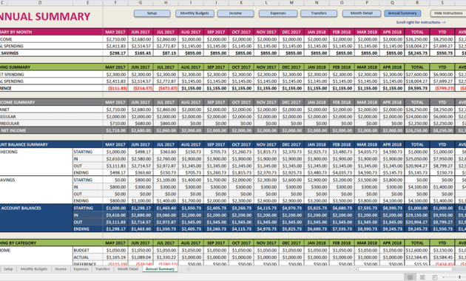Switch to the Monthly Budgets sheet tab
The width and height of the screenshot is (466, 281).
click(34, 269)
